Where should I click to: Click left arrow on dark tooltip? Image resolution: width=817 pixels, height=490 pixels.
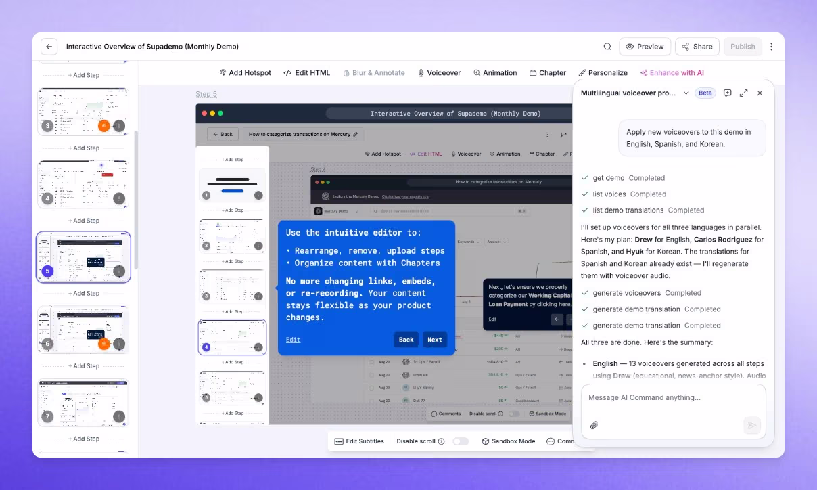(x=557, y=319)
